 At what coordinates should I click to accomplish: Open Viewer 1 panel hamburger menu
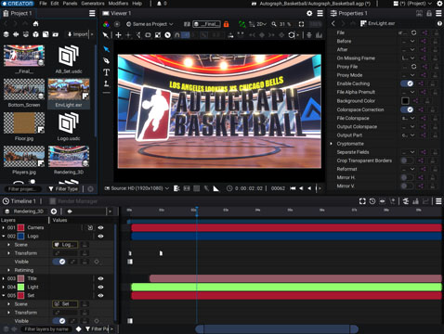(x=320, y=13)
